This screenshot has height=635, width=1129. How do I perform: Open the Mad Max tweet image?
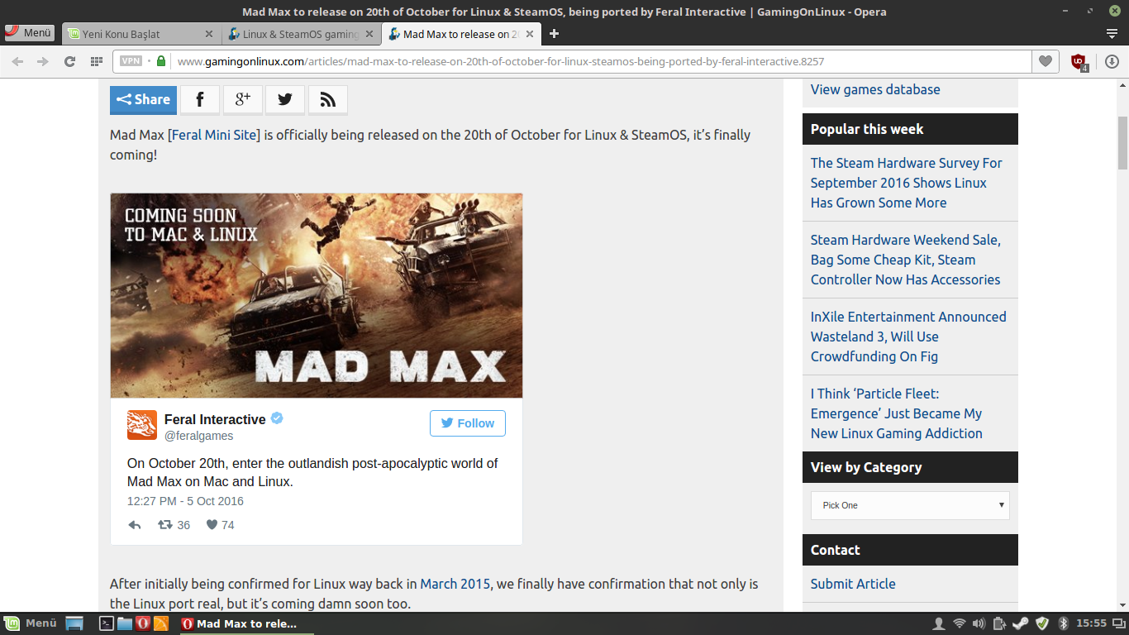click(317, 295)
